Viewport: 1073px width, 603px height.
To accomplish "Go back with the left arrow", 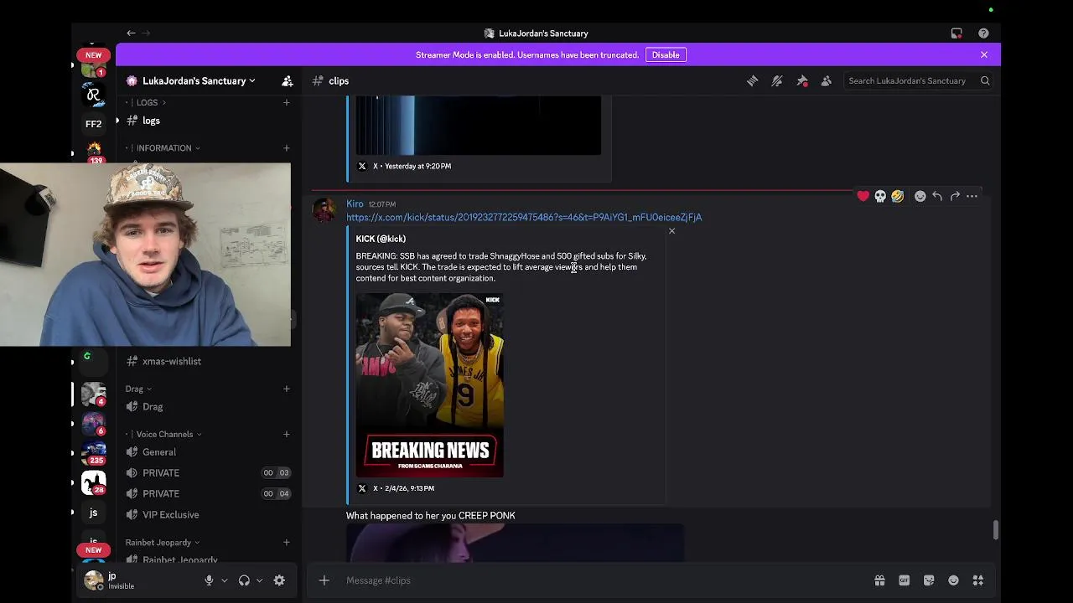I will point(131,33).
